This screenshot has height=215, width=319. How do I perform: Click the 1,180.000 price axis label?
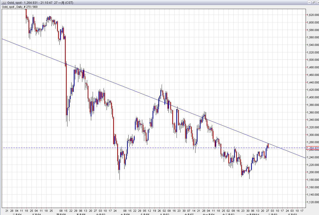point(313,180)
